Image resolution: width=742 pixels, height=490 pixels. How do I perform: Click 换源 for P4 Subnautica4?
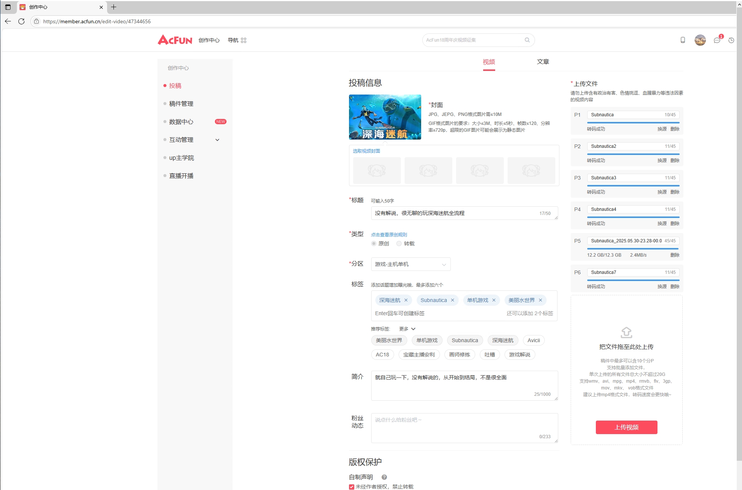tap(662, 223)
